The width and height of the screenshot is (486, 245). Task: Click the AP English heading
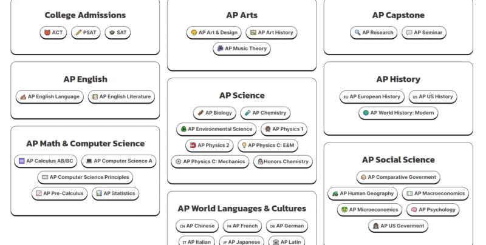[x=85, y=79]
